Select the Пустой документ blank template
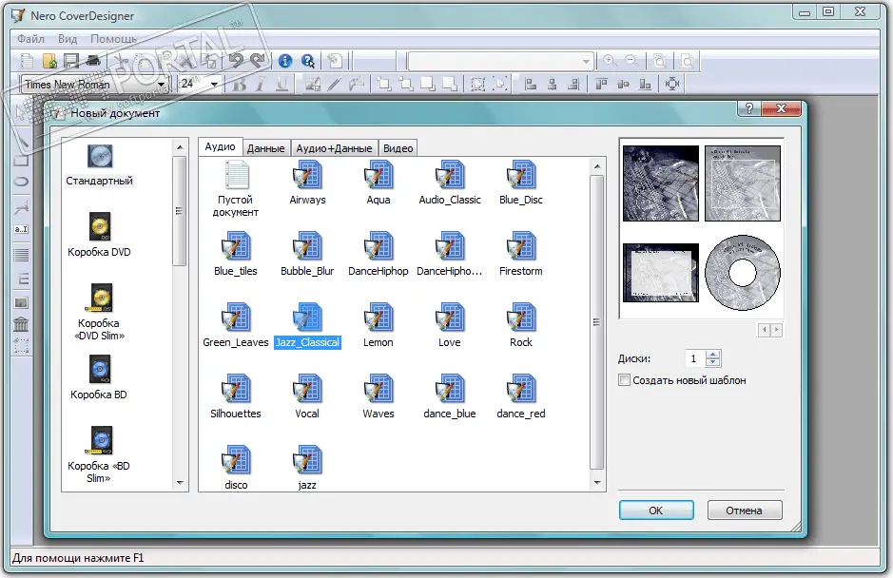This screenshot has width=893, height=578. coord(236,176)
